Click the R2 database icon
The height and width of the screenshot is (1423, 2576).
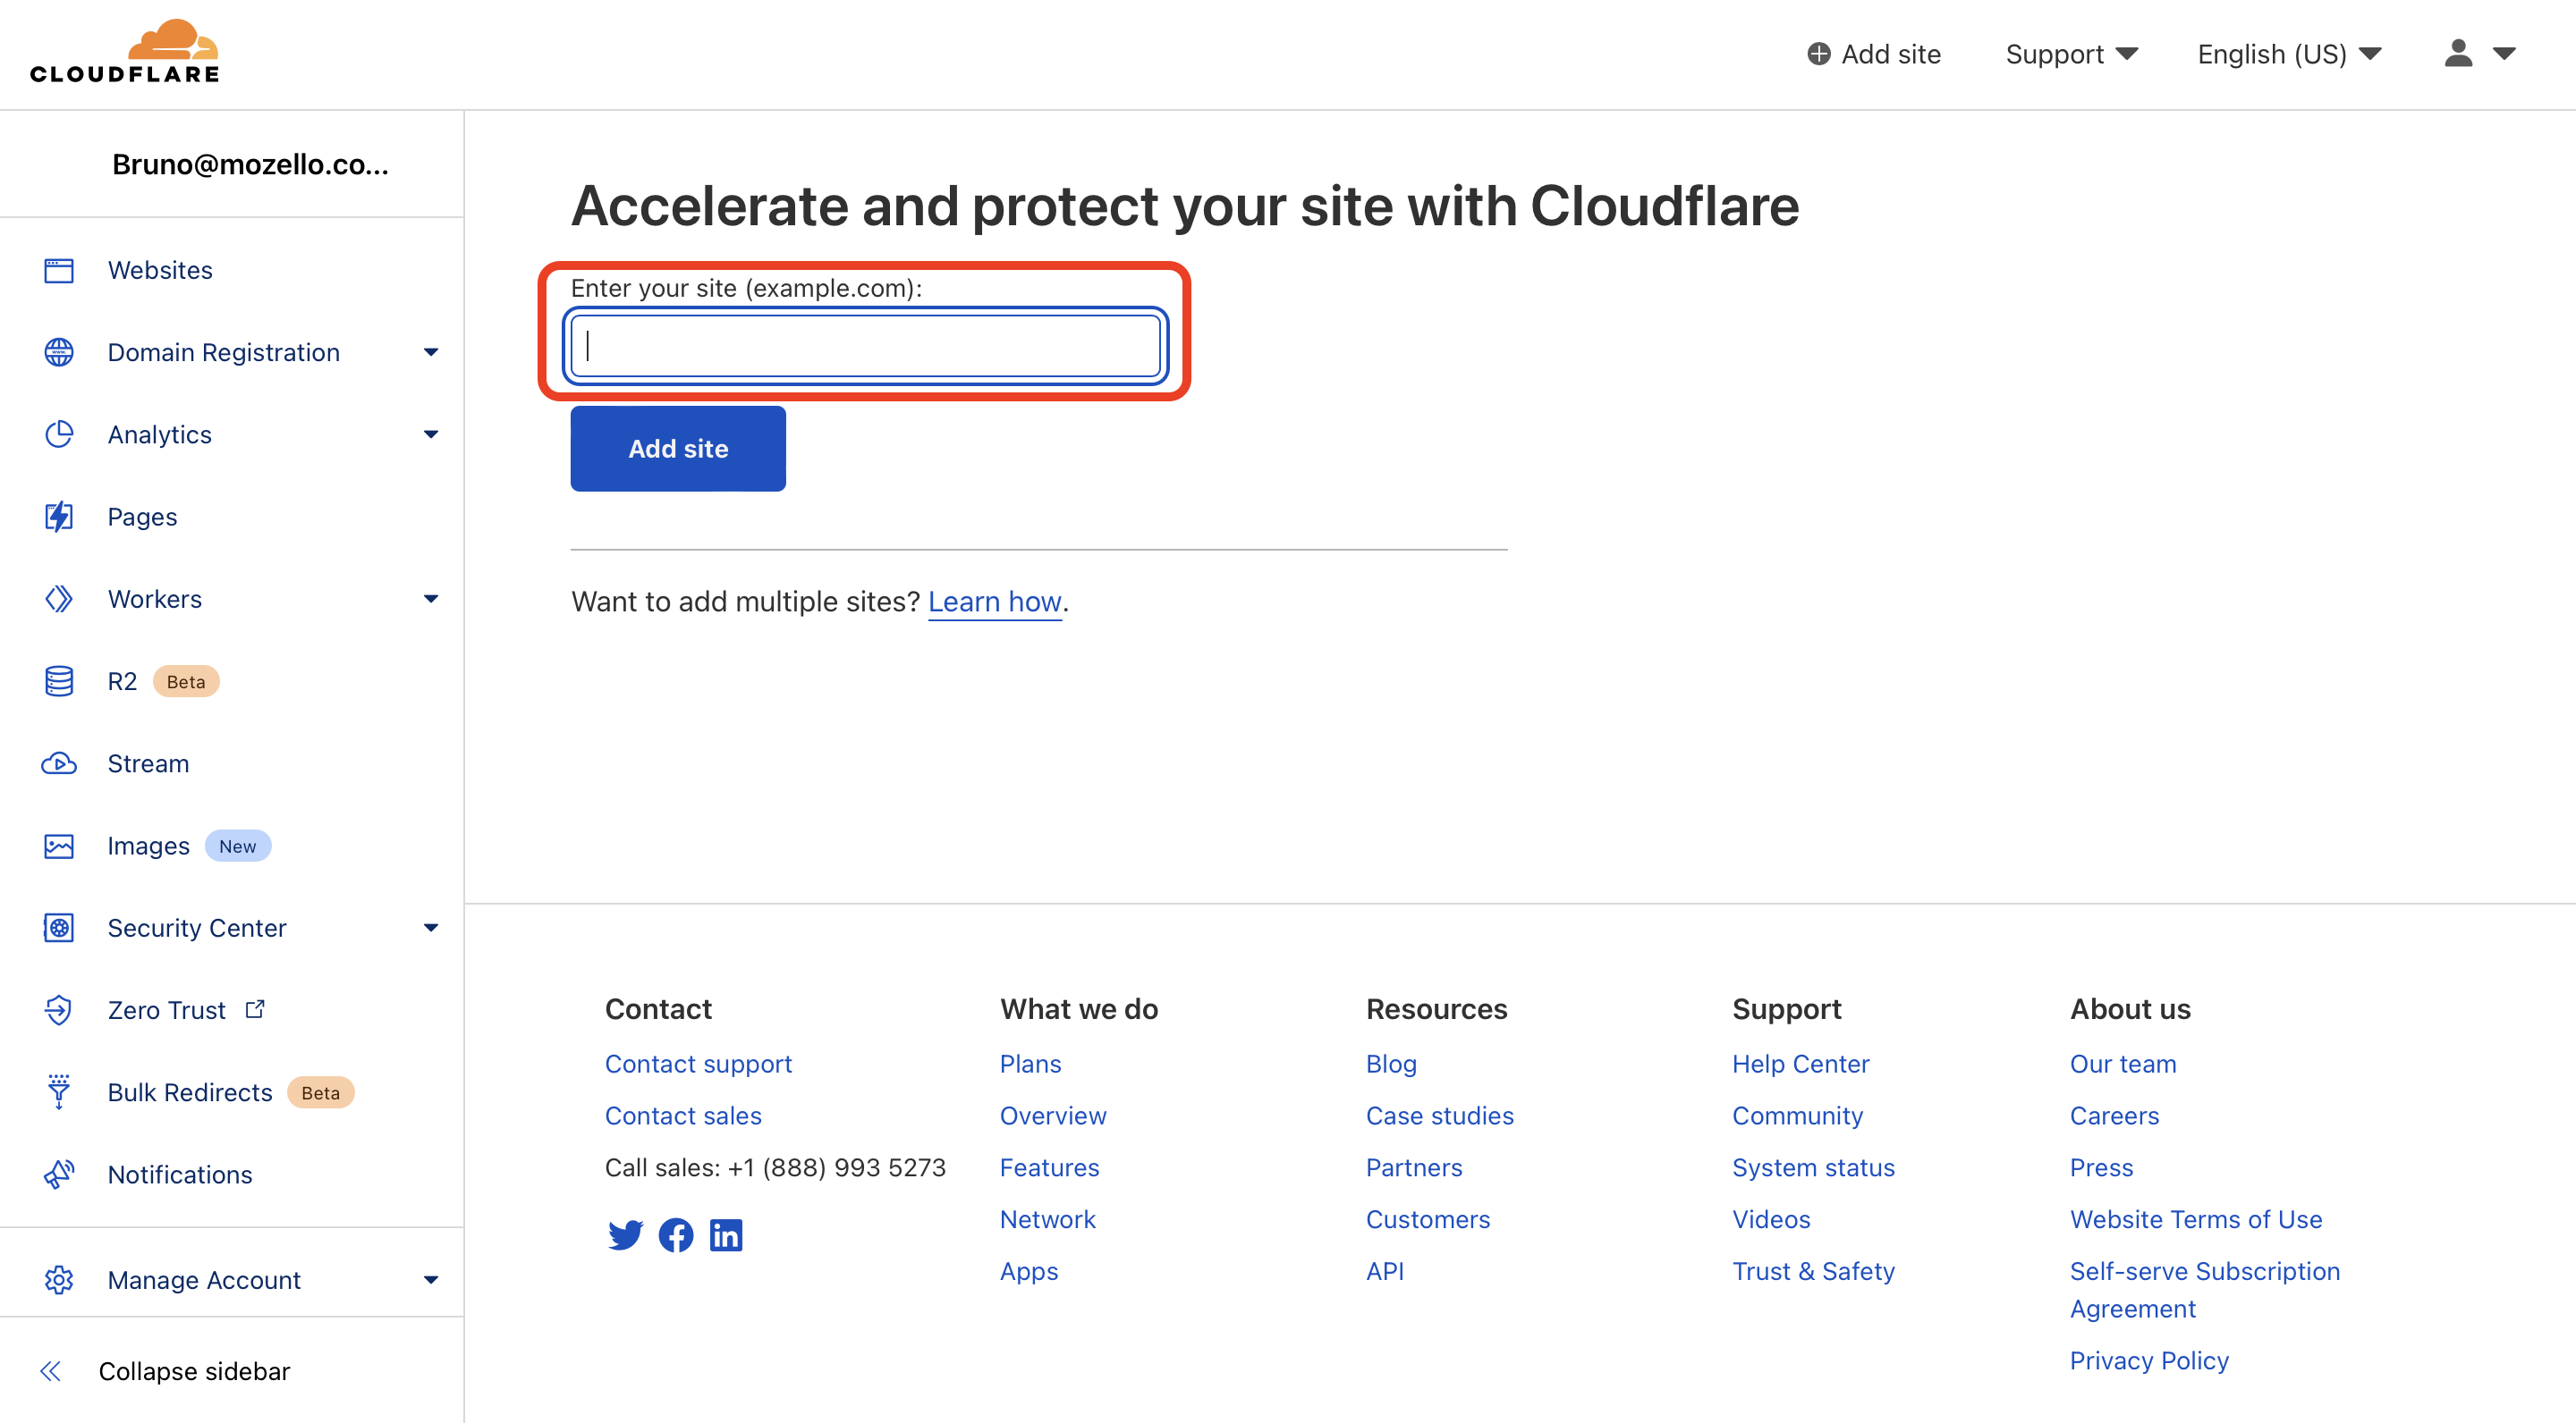tap(59, 680)
